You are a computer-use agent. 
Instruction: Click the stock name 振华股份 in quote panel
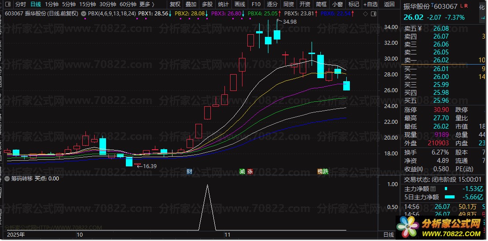pos(416,7)
